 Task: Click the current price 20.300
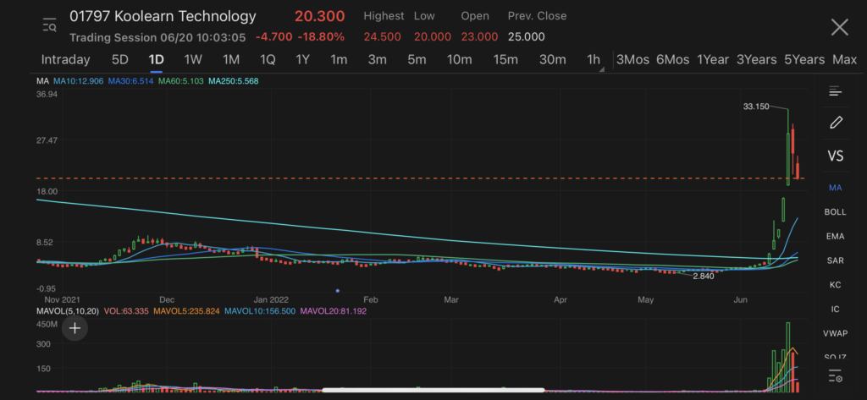tap(319, 16)
